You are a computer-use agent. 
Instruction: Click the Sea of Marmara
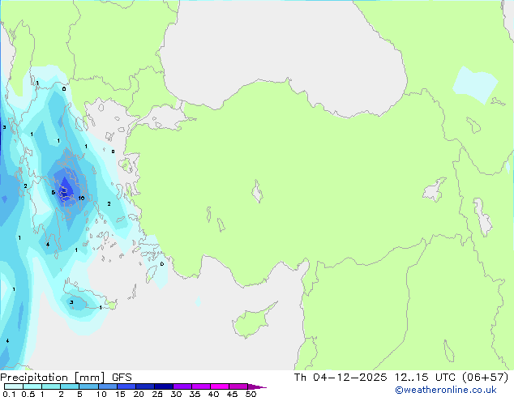[165, 117]
